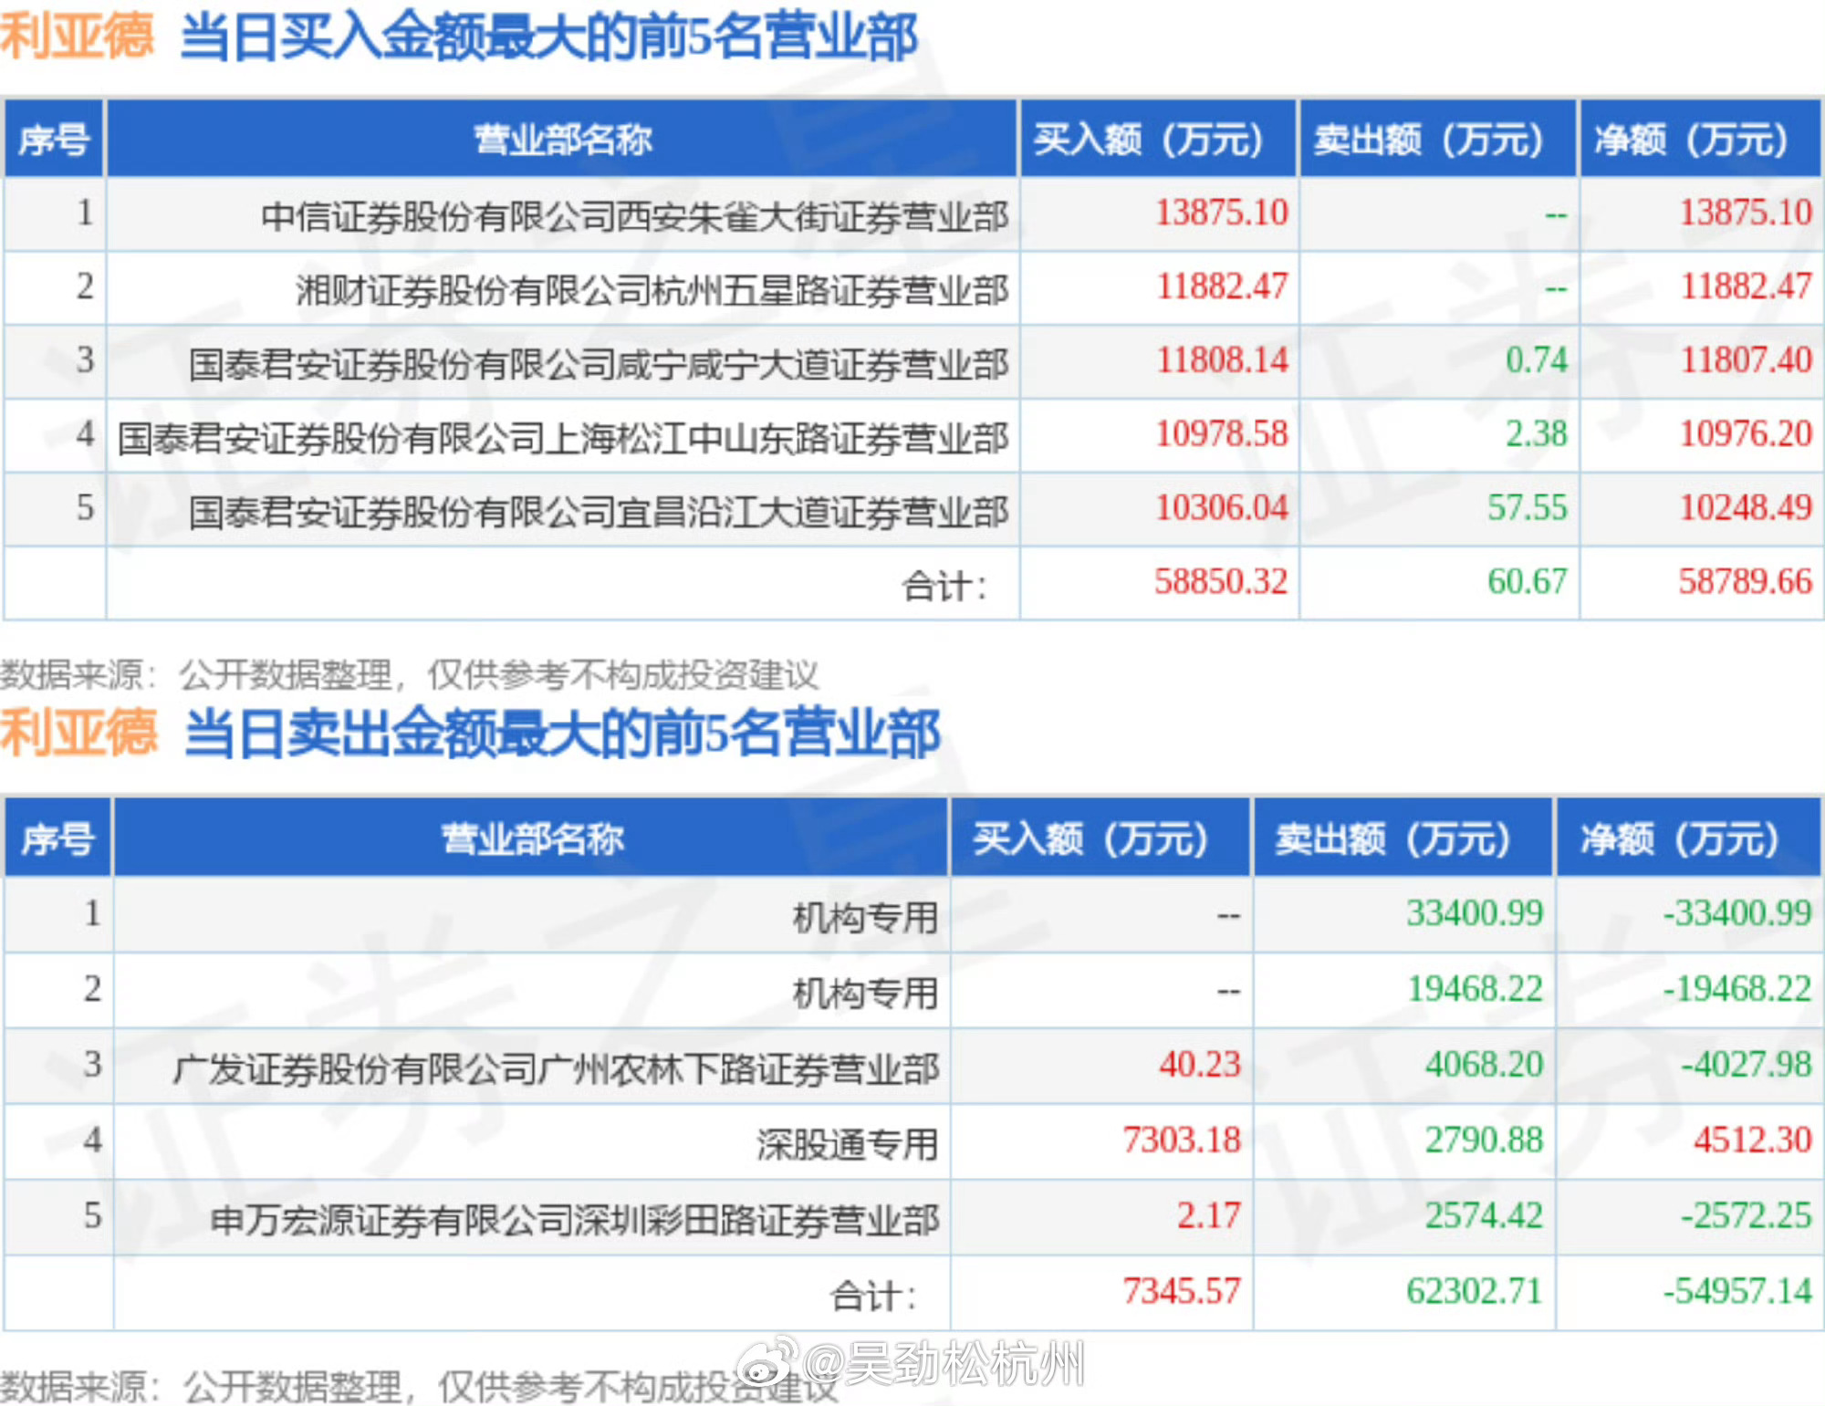1825x1406 pixels.
Task: Click the buy amount 11808.14
Action: [1222, 359]
